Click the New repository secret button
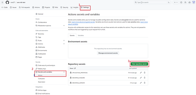Image resolution: width=196 pixels, height=95 pixels. coord(139,64)
